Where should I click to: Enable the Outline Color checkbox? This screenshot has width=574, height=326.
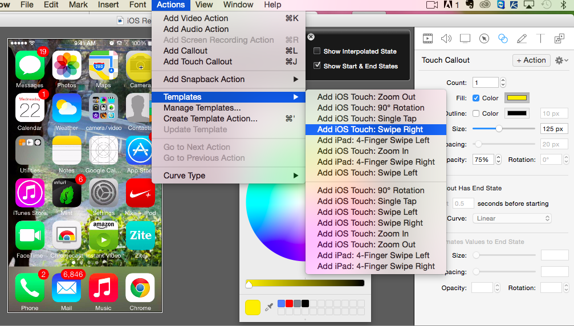tap(476, 113)
